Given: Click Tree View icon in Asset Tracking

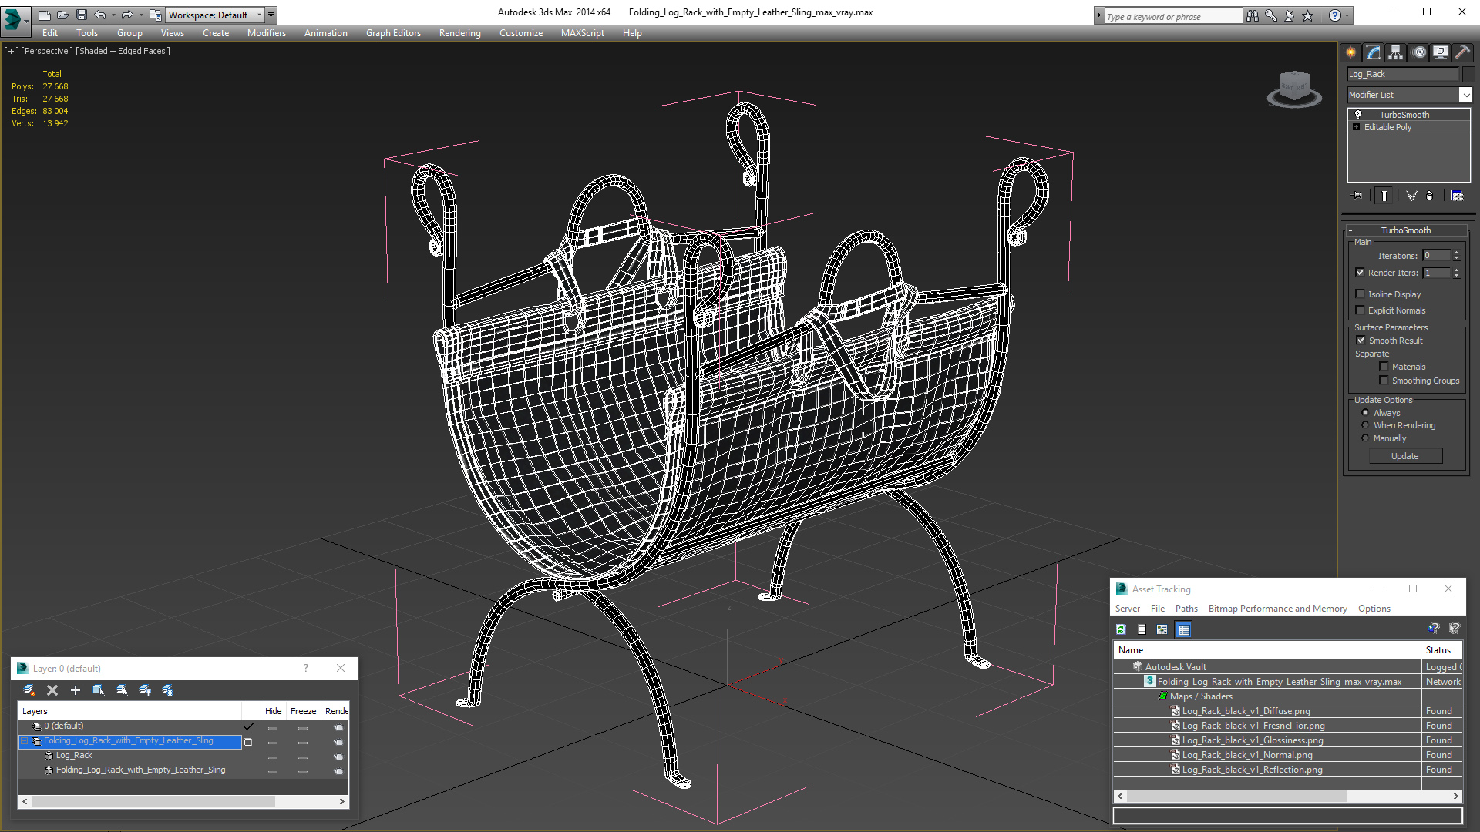Looking at the screenshot, I should click(1162, 629).
